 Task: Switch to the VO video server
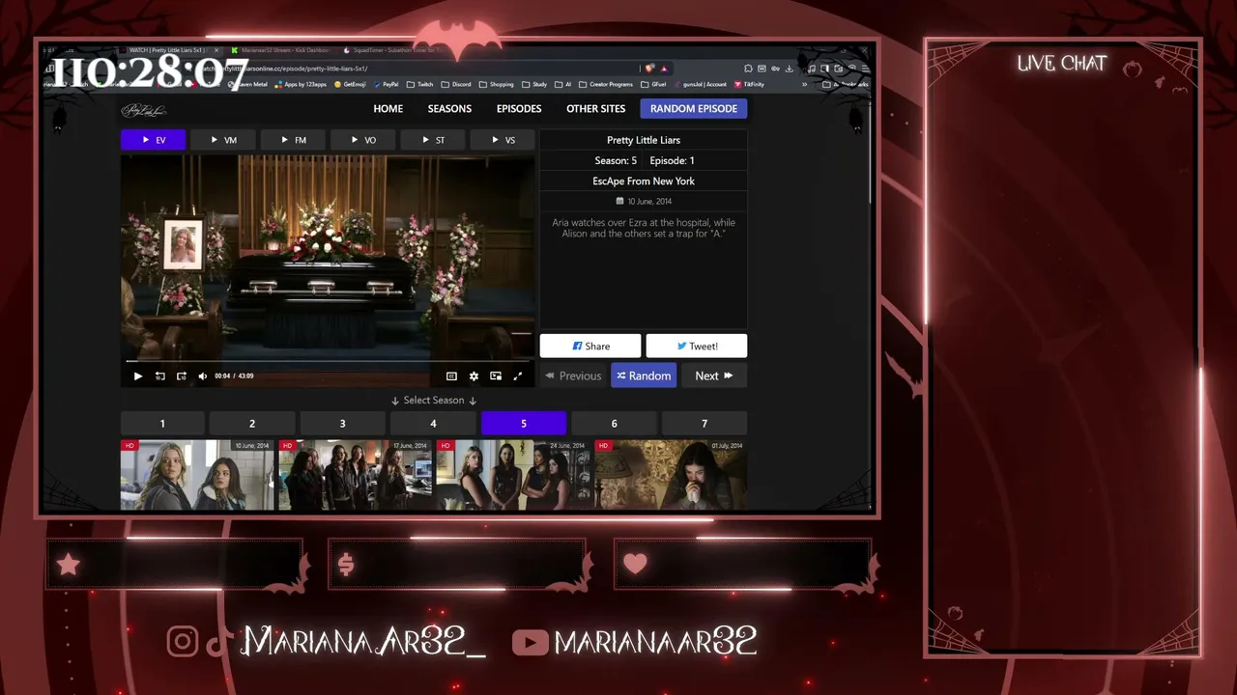coord(362,140)
